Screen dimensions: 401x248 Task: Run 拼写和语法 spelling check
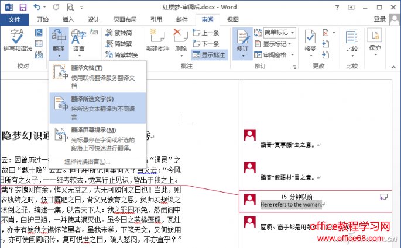click(x=18, y=40)
